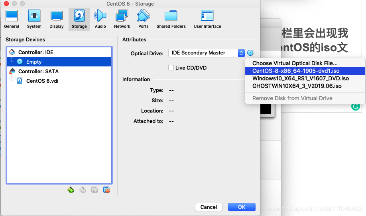Image resolution: width=366 pixels, height=216 pixels.
Task: Click the green Grammarly icon in background window
Action: point(356,106)
